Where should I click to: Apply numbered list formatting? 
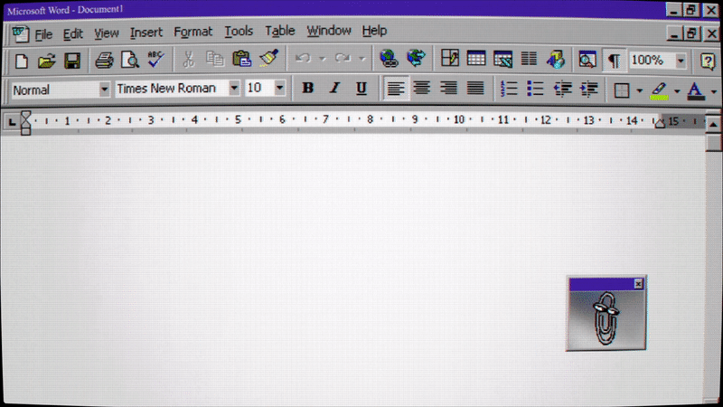pyautogui.click(x=509, y=89)
